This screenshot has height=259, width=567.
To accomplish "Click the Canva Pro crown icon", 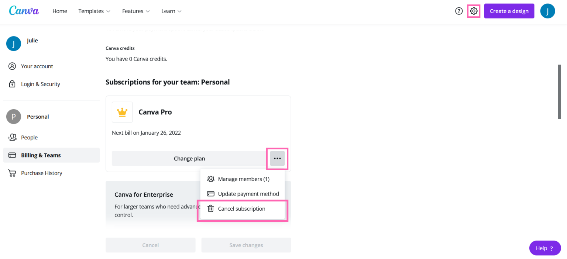I will [122, 112].
